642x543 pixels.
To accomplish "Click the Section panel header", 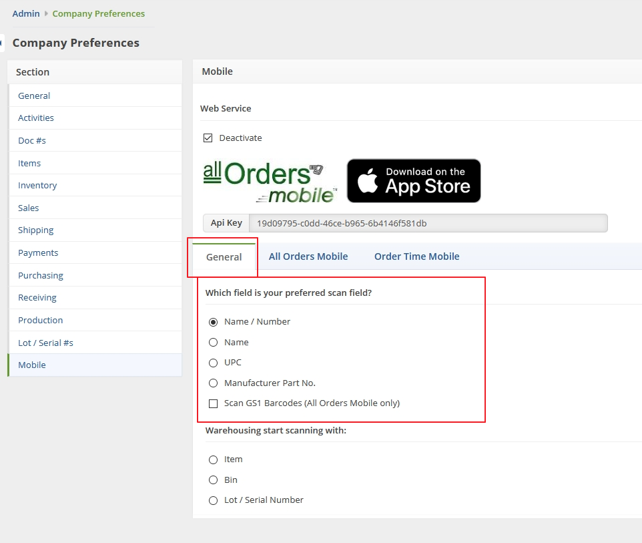I will pos(95,72).
